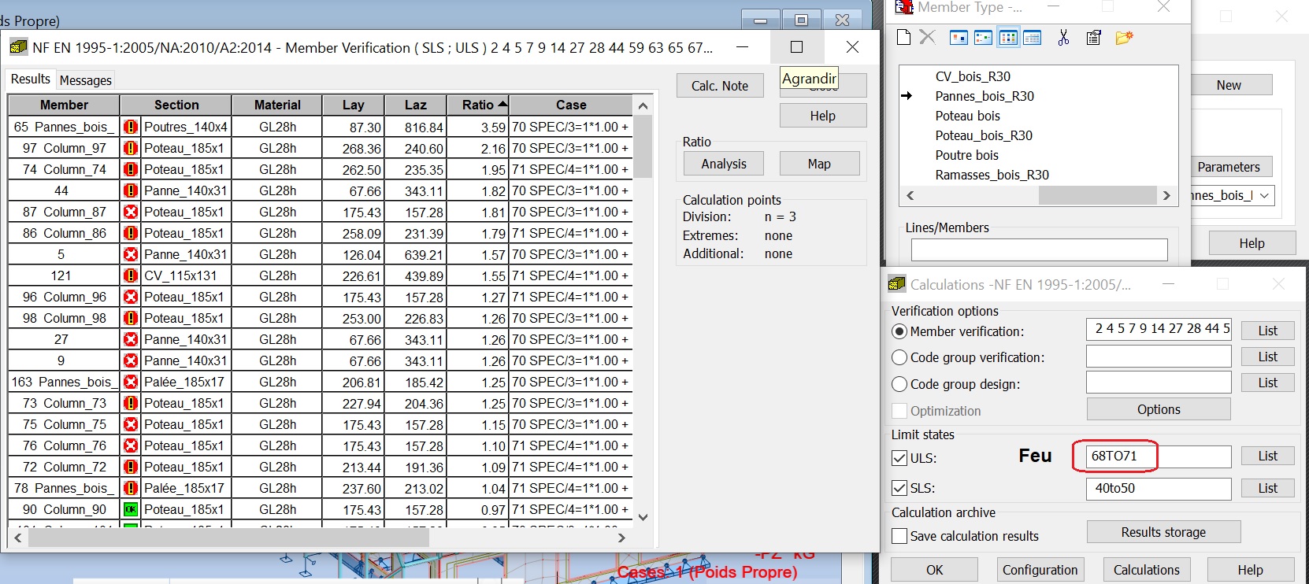Click Help in the Member Verification window
1309x584 pixels.
(x=823, y=116)
